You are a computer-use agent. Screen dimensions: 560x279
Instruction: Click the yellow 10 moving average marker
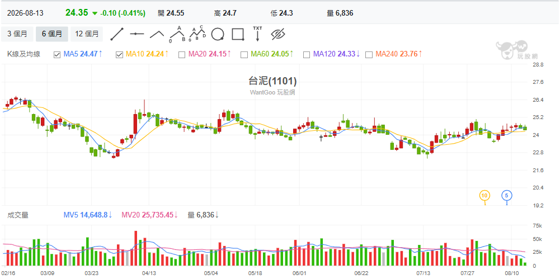coord(484,196)
